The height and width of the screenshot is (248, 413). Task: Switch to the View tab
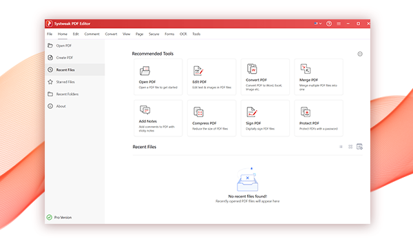click(127, 34)
